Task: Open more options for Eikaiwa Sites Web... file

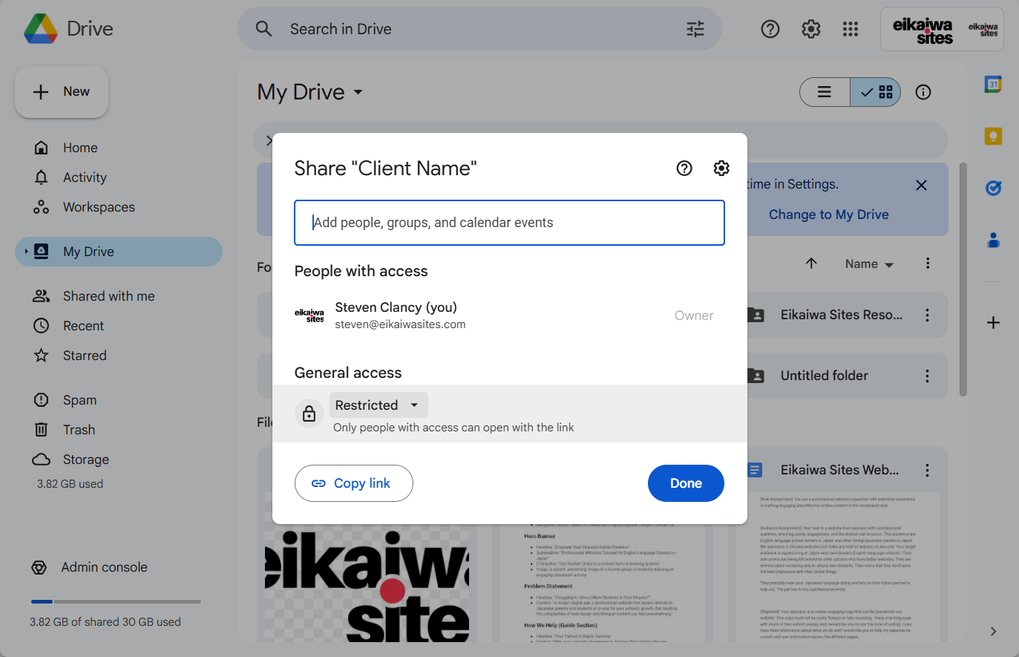Action: pyautogui.click(x=927, y=470)
